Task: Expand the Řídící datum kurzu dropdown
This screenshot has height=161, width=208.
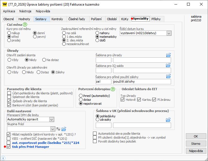Action: point(169,33)
